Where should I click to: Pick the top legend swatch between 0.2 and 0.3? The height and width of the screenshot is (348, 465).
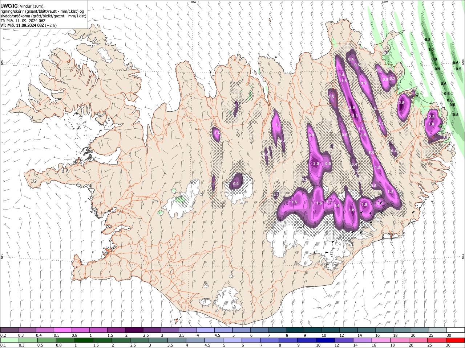[x=9, y=330]
